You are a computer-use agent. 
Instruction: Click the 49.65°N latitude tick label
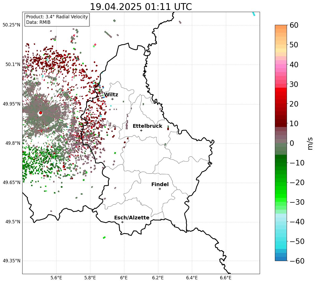(12, 182)
